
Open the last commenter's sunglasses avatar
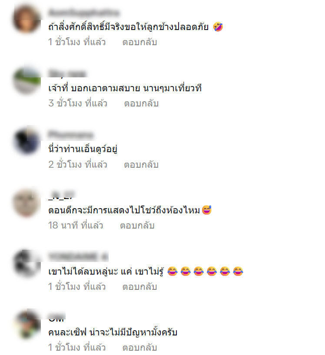tap(27, 325)
